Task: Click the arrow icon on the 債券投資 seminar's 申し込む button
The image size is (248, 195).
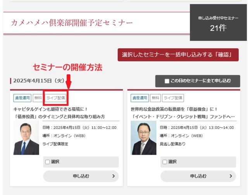Action: click(x=113, y=176)
